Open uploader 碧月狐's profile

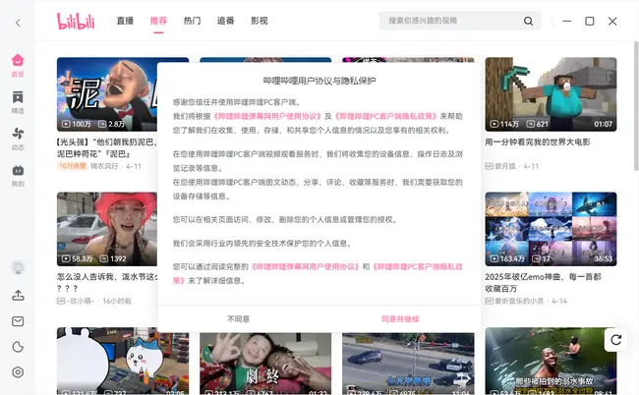click(505, 166)
